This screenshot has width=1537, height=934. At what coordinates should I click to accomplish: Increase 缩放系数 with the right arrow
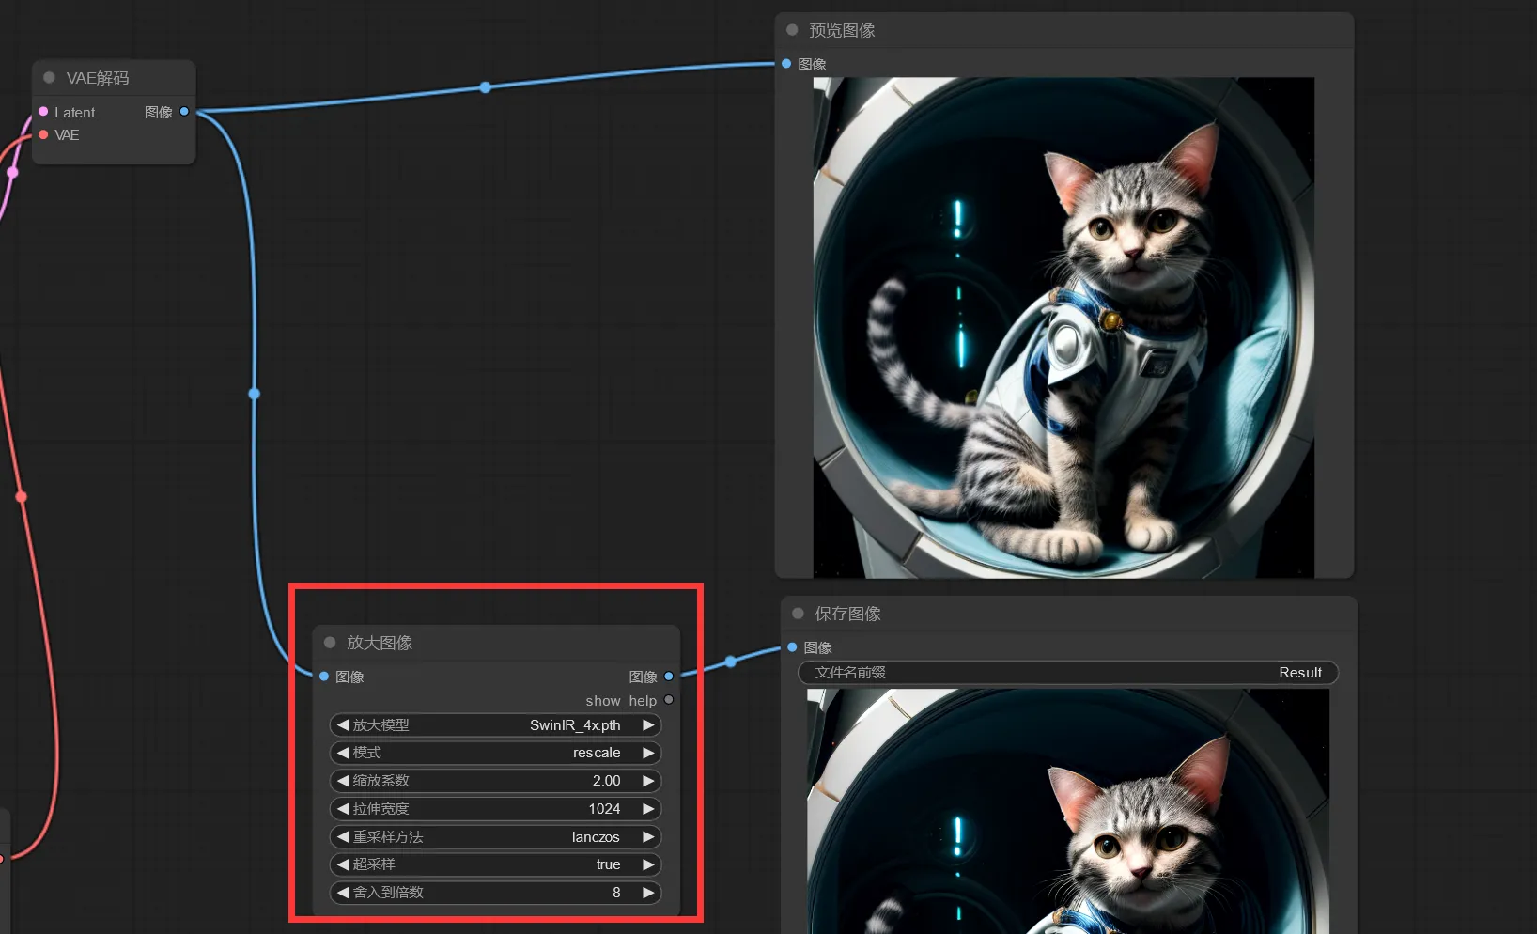coord(648,781)
